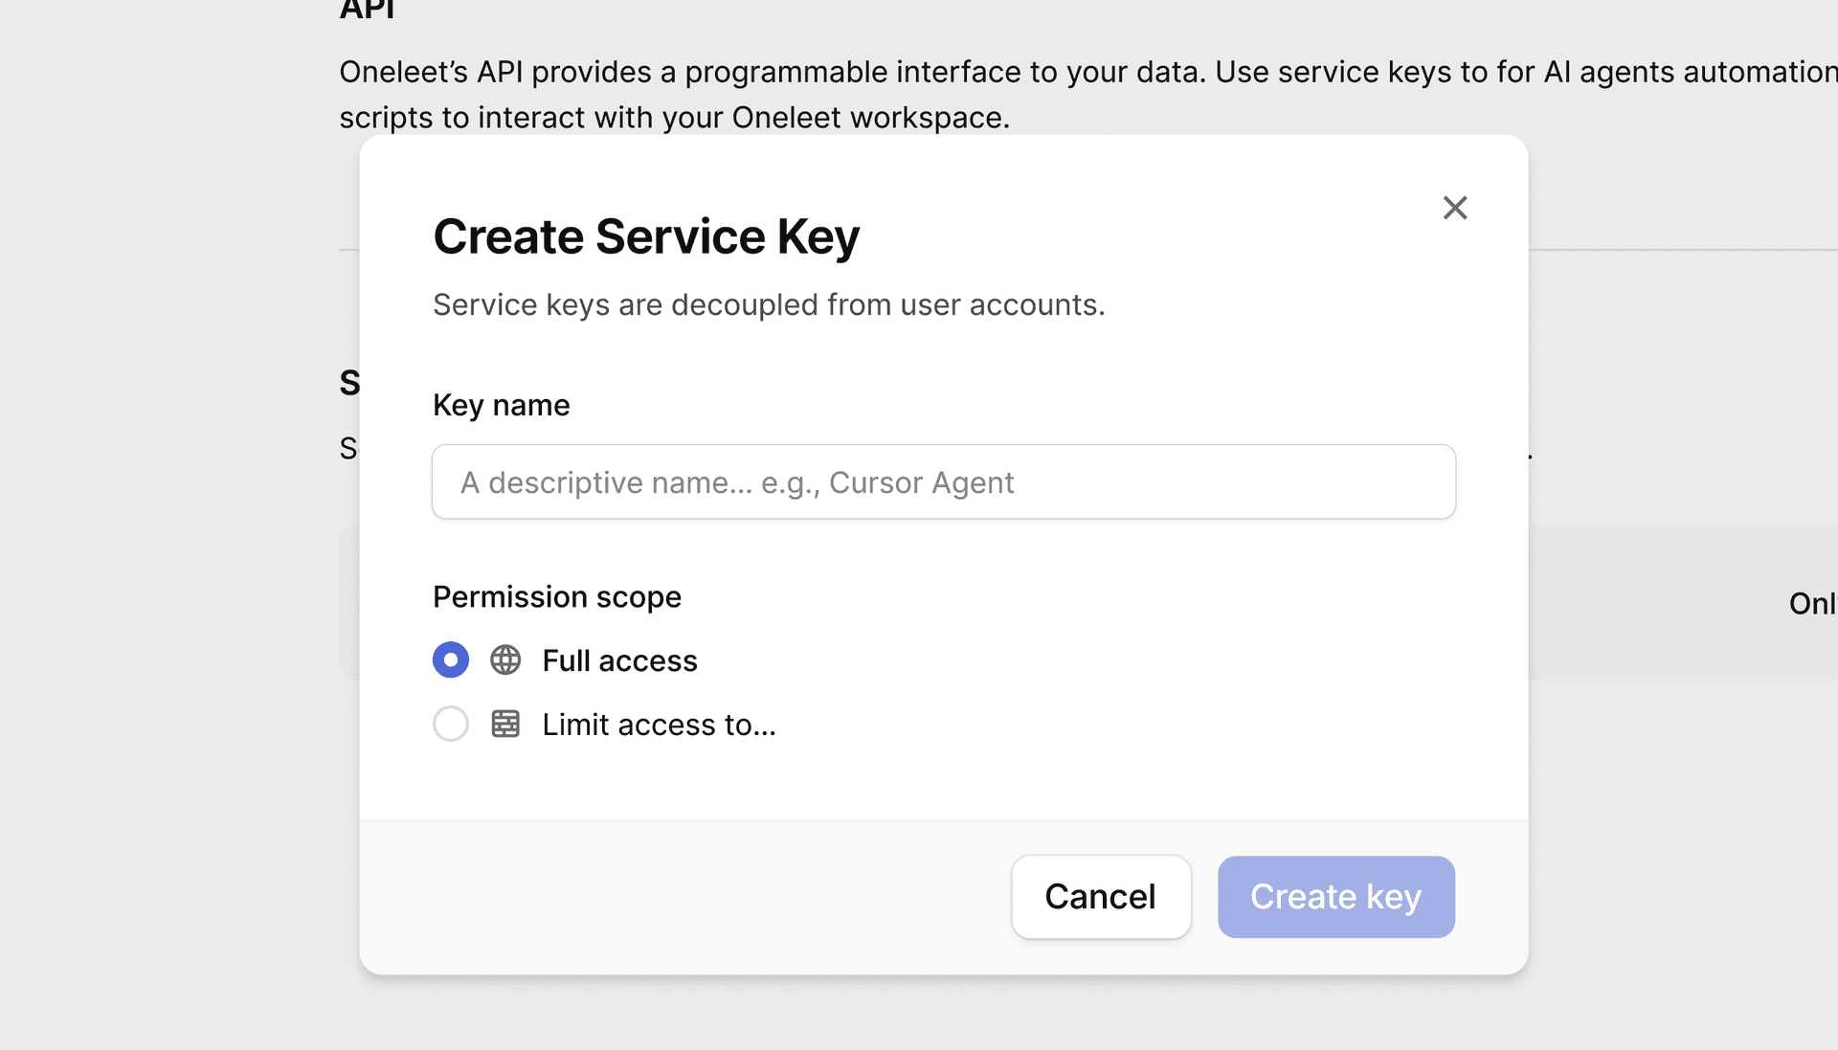The image size is (1838, 1050).
Task: Click the X icon in the dialog corner
Action: click(1454, 207)
